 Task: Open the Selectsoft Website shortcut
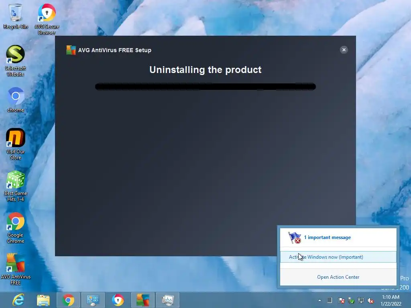pyautogui.click(x=16, y=61)
